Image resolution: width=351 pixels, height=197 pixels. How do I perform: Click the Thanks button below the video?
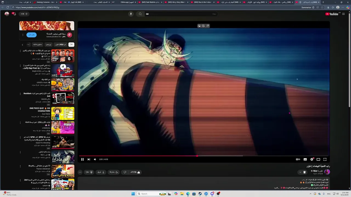point(89,172)
